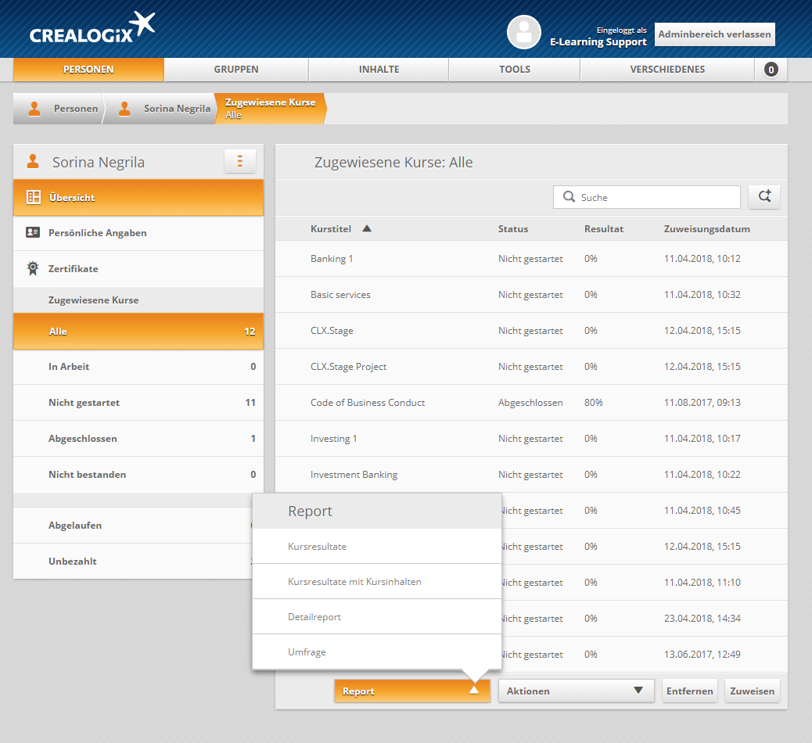Open the three-dot menu beside Sorina Negrila

tap(239, 161)
